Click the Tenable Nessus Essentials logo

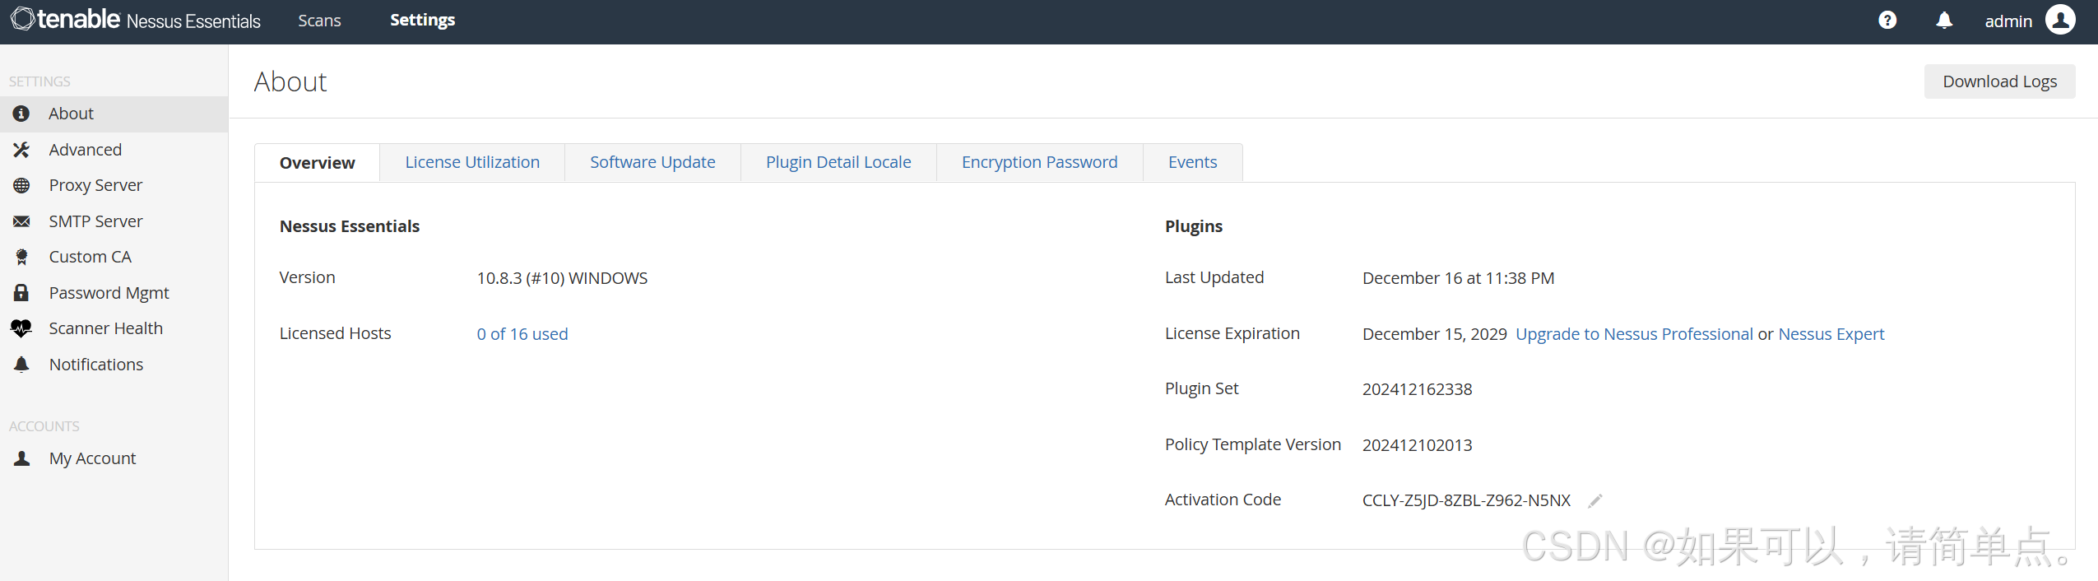136,20
